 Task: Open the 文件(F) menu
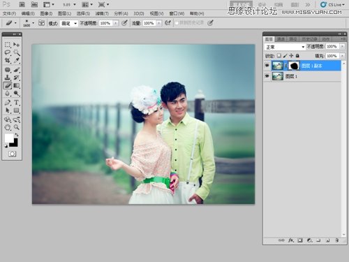(9, 13)
